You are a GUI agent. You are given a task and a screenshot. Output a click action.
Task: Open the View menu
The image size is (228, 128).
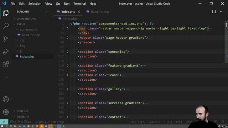[x=48, y=4]
